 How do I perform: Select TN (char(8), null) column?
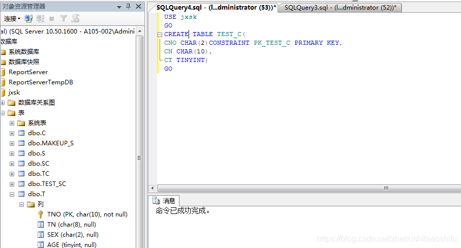pyautogui.click(x=72, y=225)
